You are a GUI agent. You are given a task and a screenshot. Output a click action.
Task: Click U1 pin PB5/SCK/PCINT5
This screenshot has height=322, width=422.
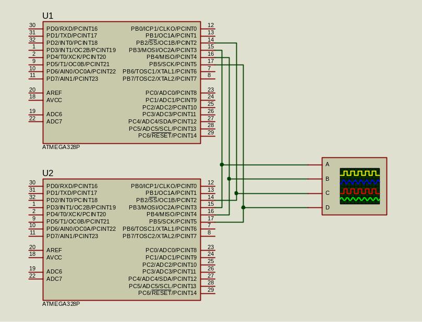pyautogui.click(x=173, y=64)
